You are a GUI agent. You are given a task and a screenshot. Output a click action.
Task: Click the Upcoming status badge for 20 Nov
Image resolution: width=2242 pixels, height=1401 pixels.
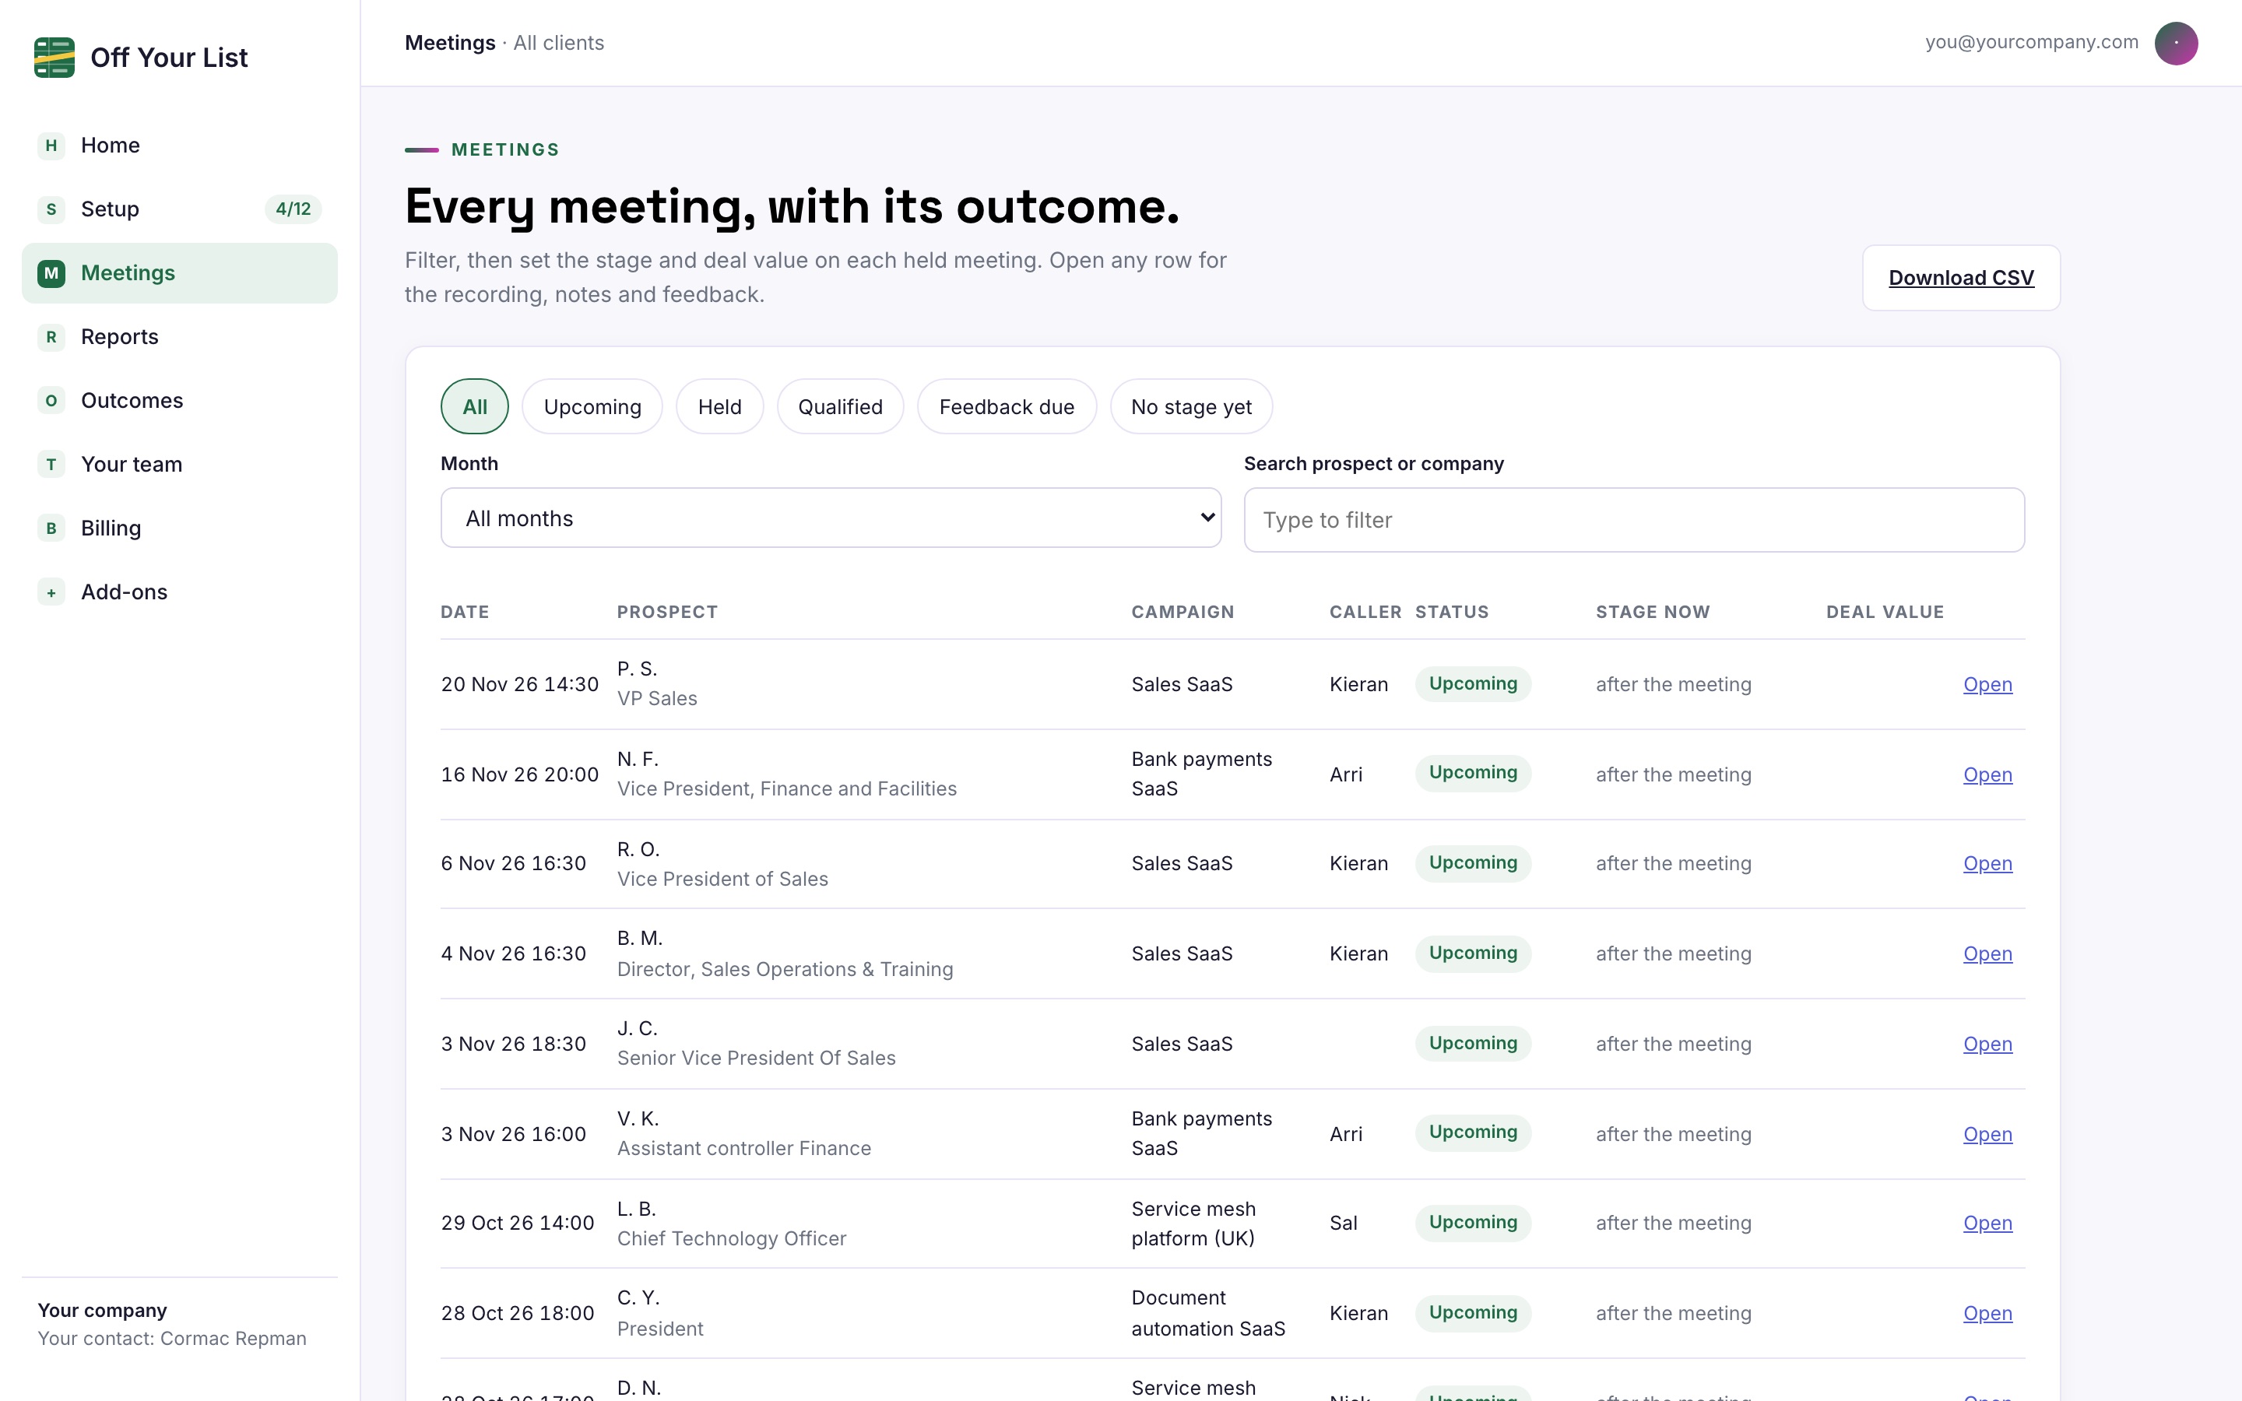coord(1473,684)
